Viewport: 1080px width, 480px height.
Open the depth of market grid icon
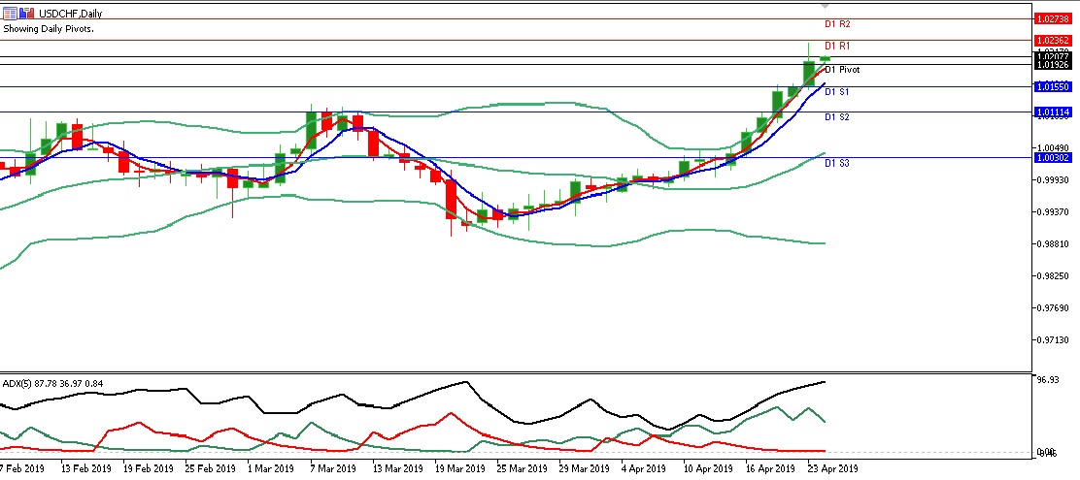(10, 13)
